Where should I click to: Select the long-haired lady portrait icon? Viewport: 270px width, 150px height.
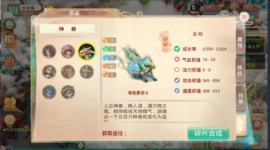pos(49,52)
